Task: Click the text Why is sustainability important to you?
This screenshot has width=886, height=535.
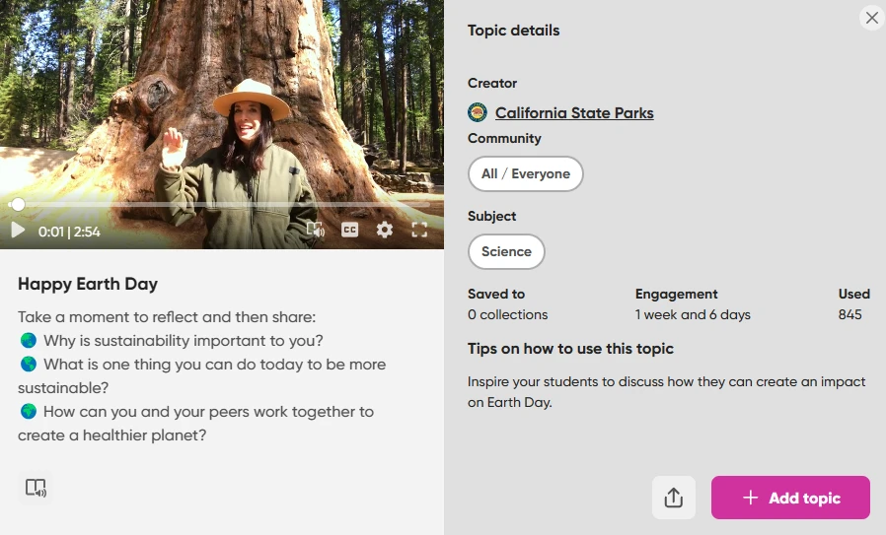Action: [x=184, y=341]
